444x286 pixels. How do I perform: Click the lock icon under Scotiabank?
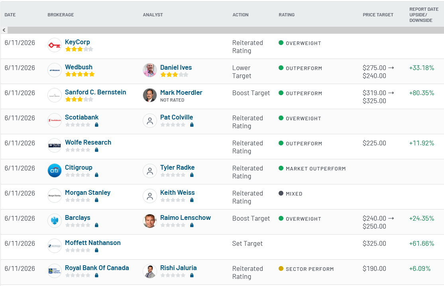(x=96, y=125)
